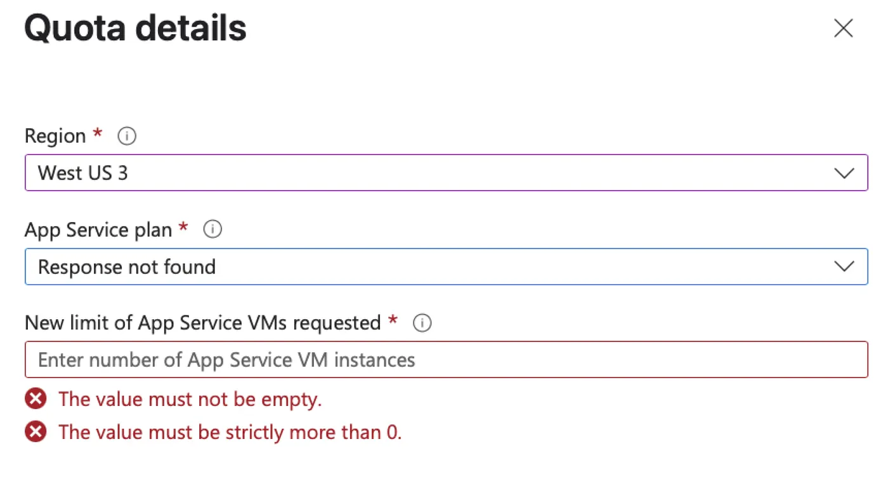Focus the App Service VM instances input
Viewport: 888px width, 498px height.
click(446, 360)
